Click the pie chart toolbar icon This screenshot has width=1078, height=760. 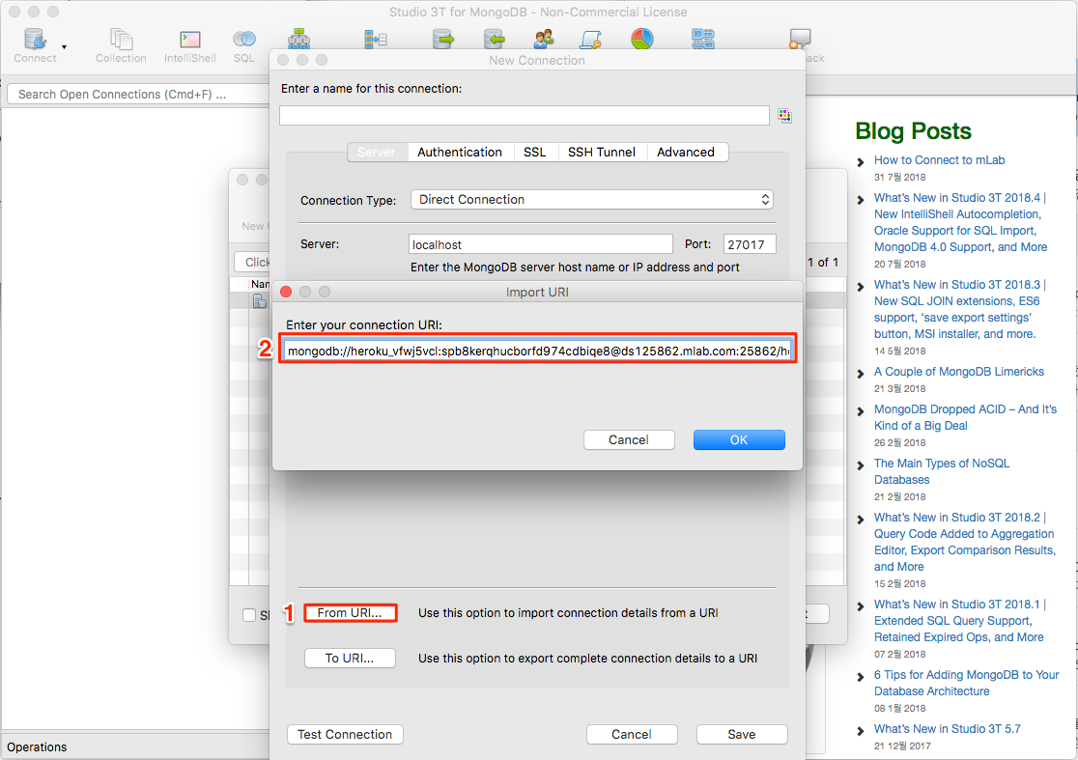[x=642, y=37]
